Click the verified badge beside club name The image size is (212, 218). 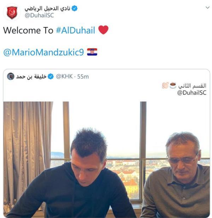(75, 9)
